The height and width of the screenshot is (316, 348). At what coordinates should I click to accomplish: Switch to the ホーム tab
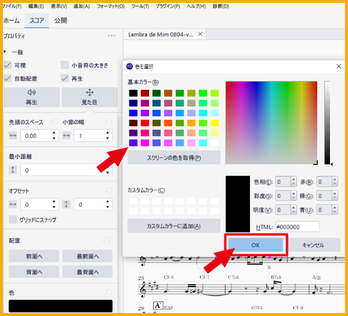point(12,21)
